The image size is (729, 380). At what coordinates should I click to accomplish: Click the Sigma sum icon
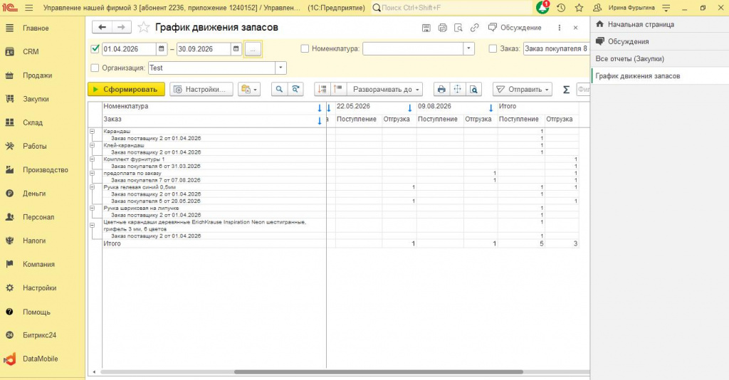566,90
